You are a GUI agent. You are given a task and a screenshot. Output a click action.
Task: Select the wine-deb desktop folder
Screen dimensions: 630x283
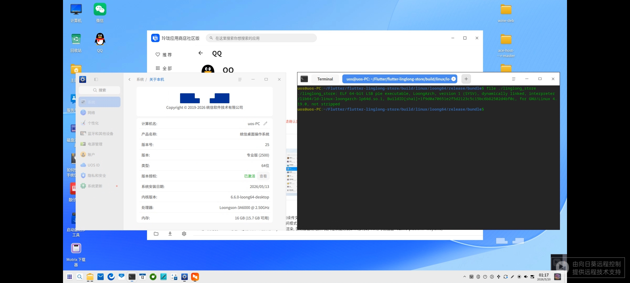tap(506, 13)
